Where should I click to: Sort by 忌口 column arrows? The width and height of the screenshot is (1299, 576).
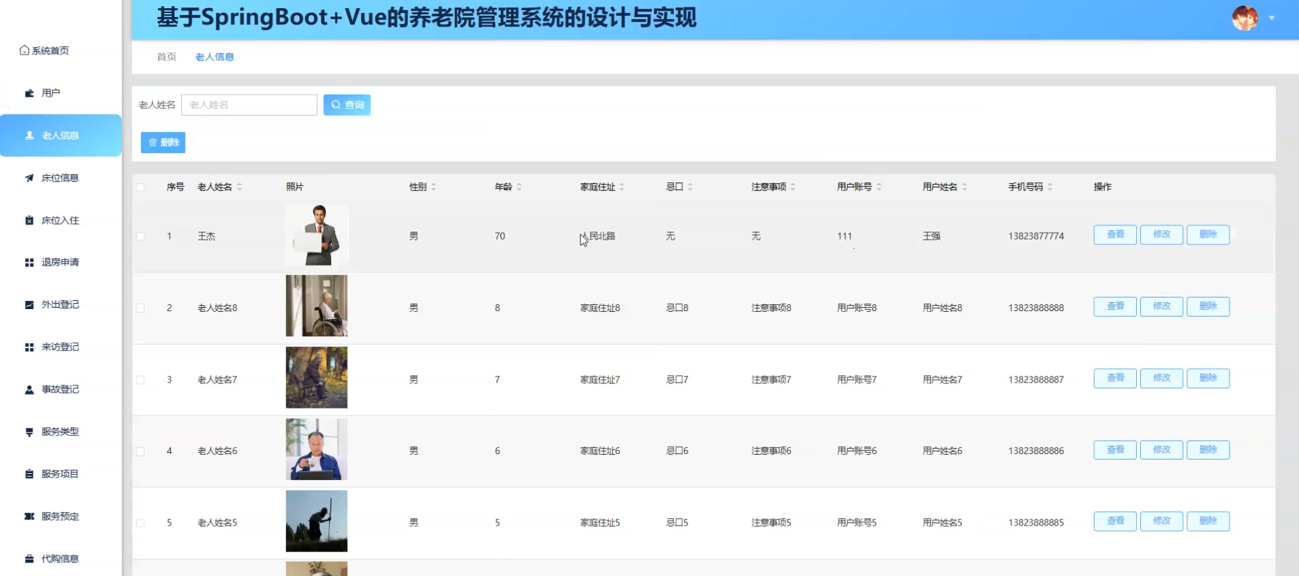click(x=690, y=187)
